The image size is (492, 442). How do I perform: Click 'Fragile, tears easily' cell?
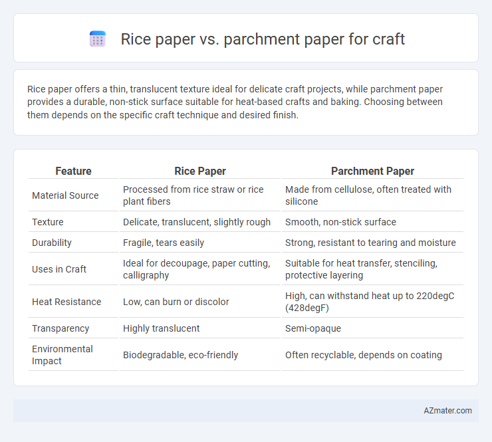coord(164,243)
